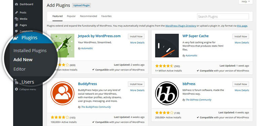Click The BuddyPress Community author link

(96, 107)
